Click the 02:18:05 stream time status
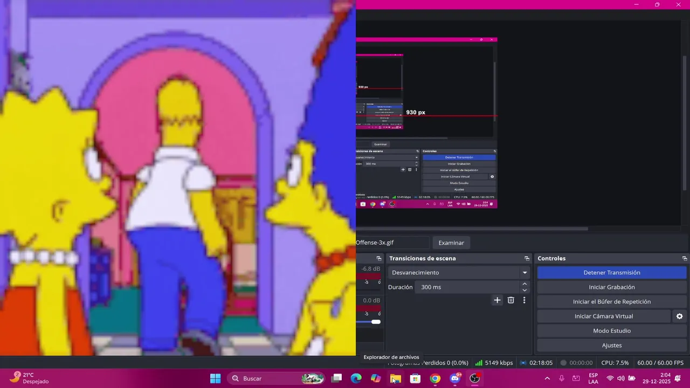Image resolution: width=690 pixels, height=388 pixels. 536,363
